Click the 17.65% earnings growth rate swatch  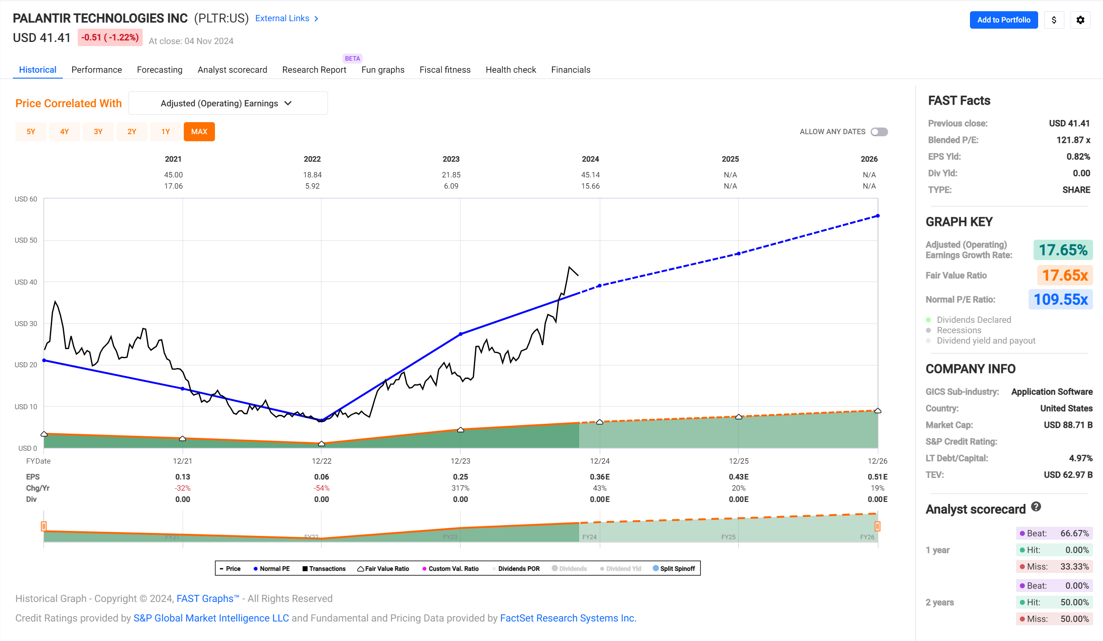[1063, 250]
